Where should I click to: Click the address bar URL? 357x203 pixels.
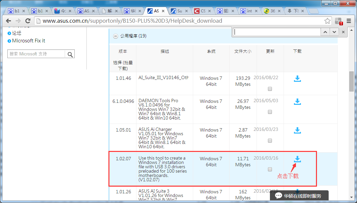coord(132,21)
